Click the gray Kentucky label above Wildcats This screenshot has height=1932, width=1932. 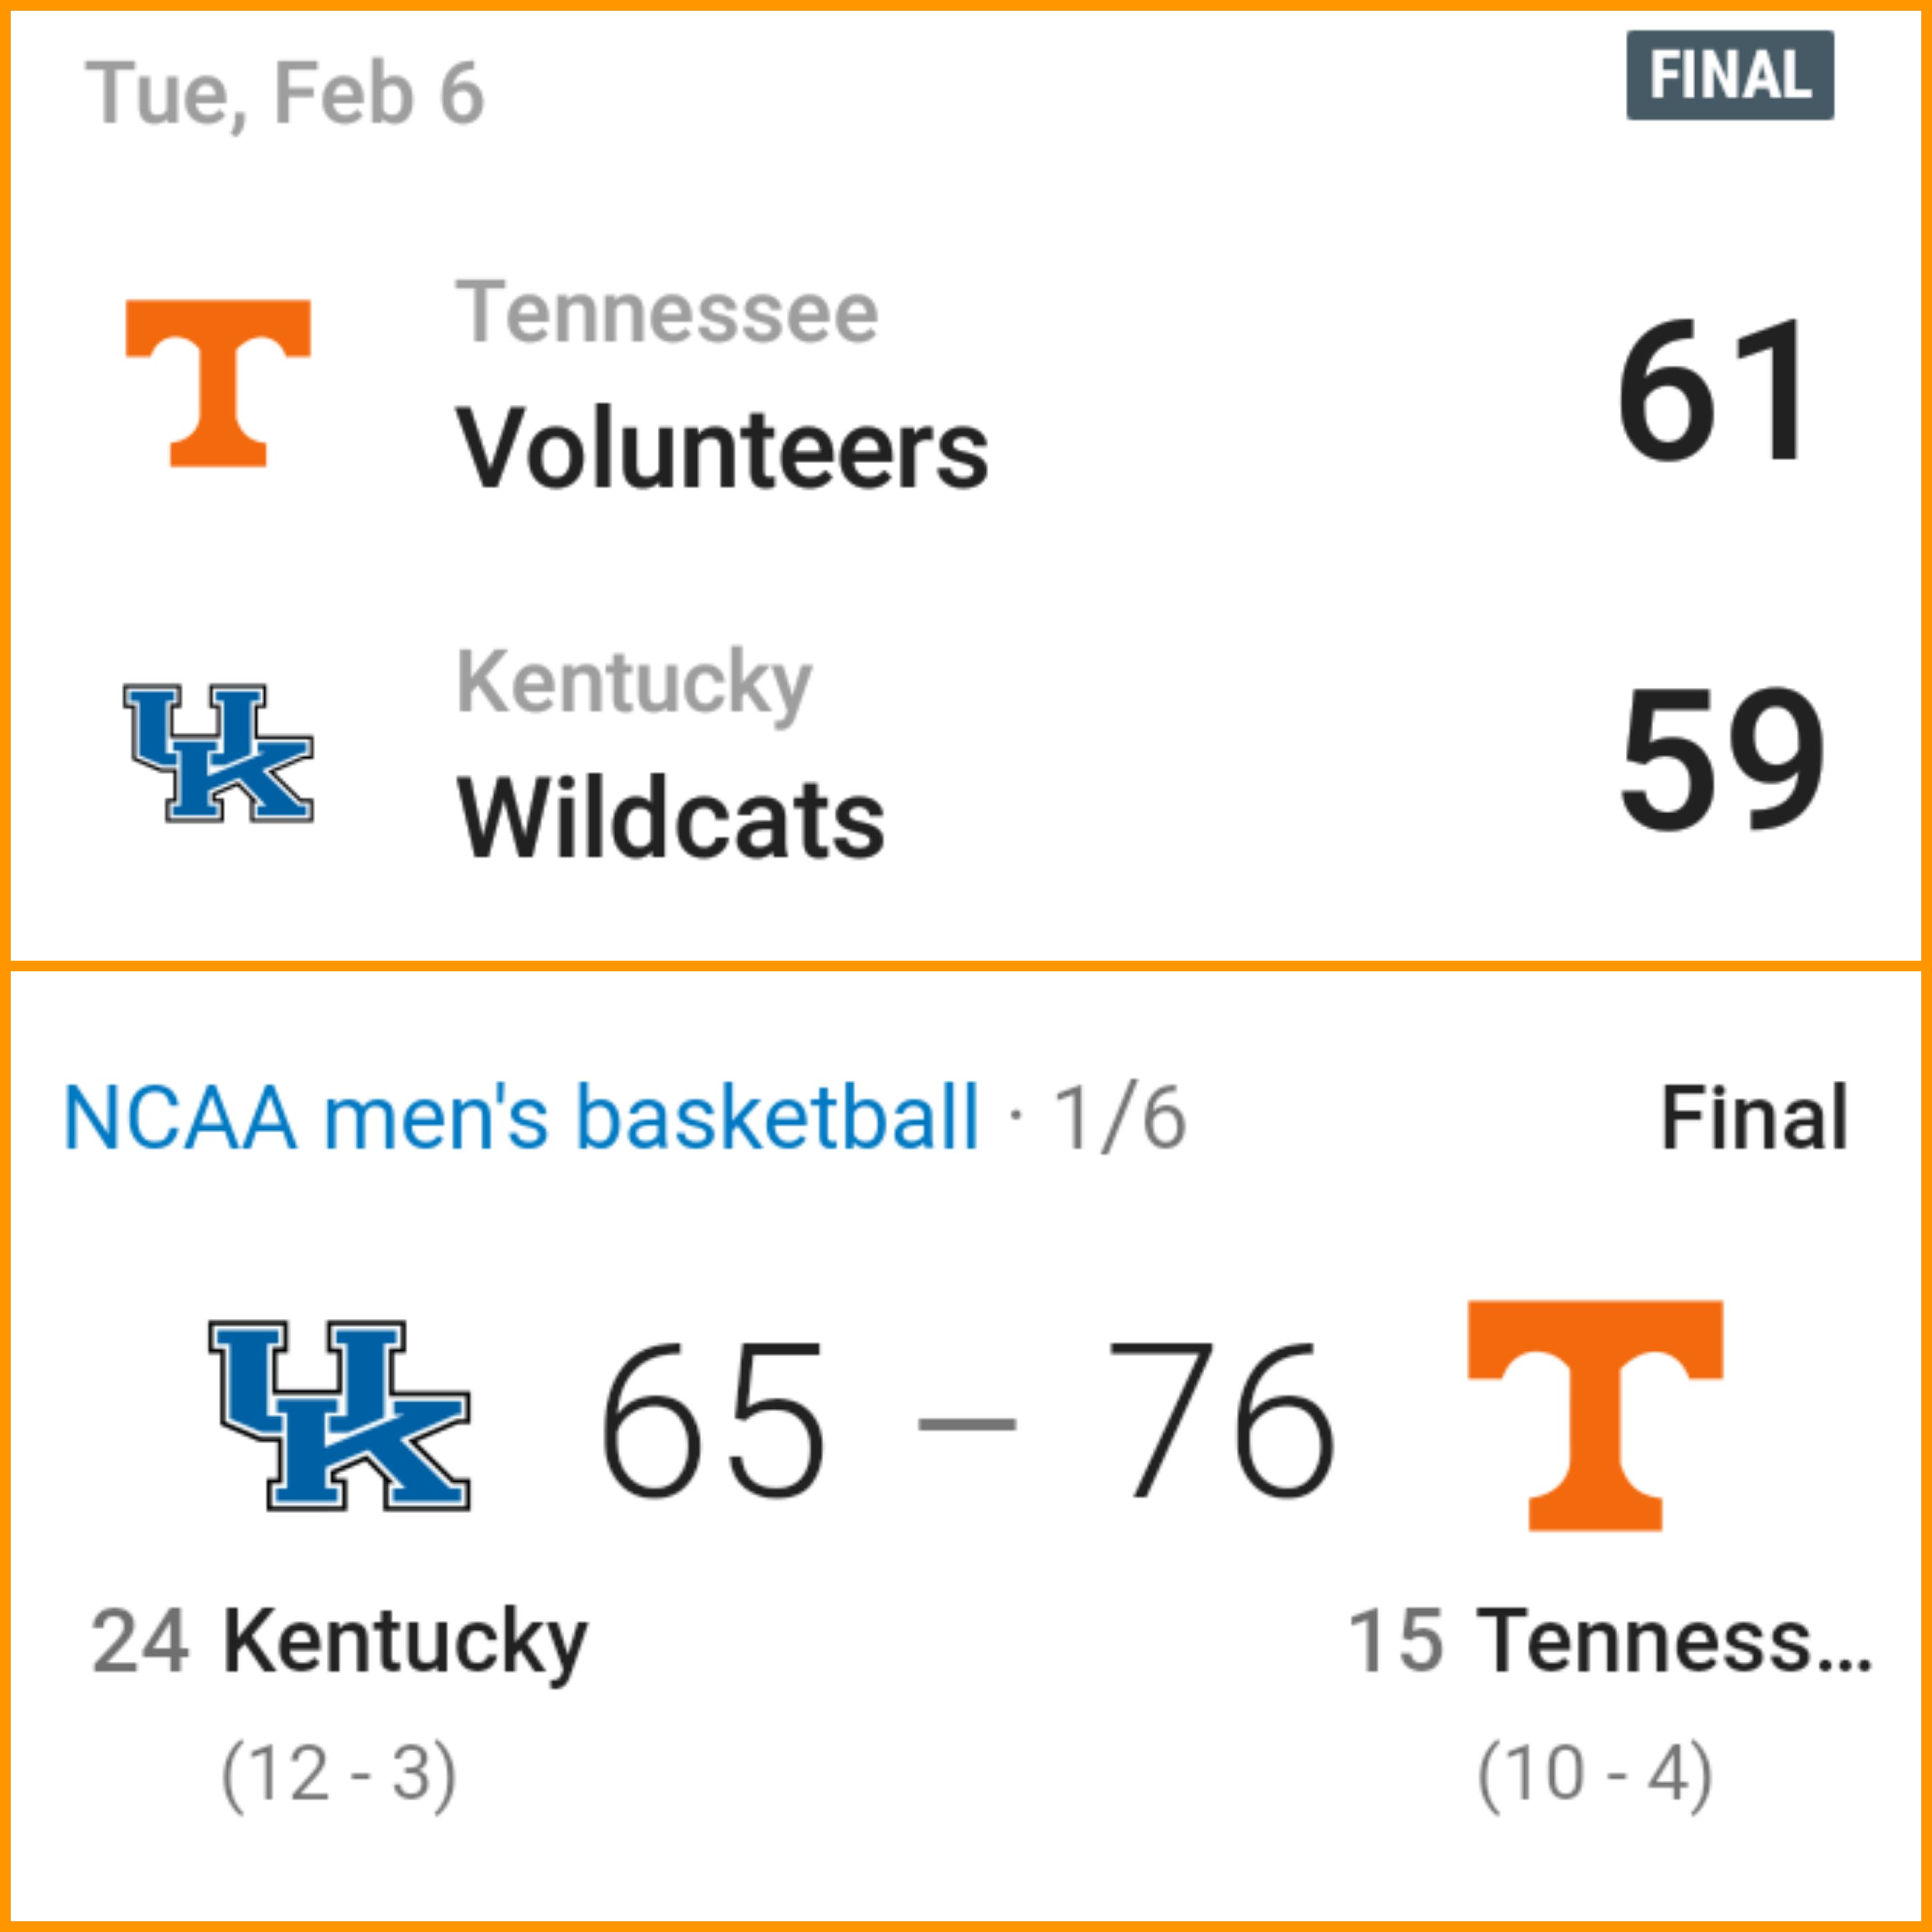click(x=634, y=682)
